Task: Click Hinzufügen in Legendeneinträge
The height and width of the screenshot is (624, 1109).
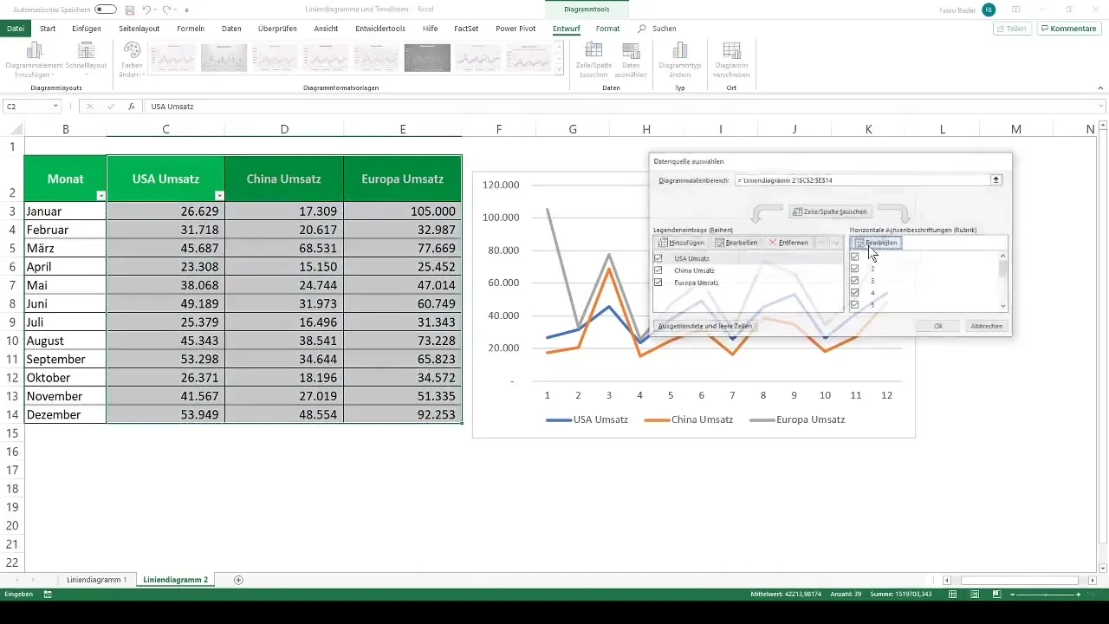Action: click(x=682, y=243)
